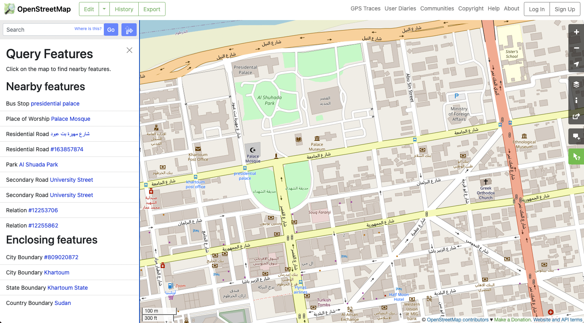The height and width of the screenshot is (323, 584).
Task: Click the Turkish Tombs map label
Action: point(324,303)
